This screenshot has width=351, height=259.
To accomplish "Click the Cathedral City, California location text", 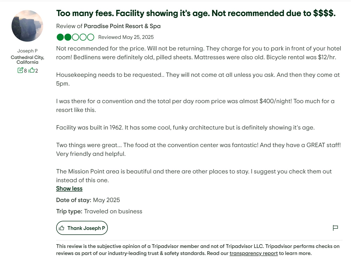I will pos(27,60).
